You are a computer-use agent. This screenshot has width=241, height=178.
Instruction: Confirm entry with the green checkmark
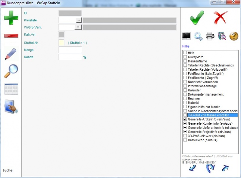coord(197,17)
